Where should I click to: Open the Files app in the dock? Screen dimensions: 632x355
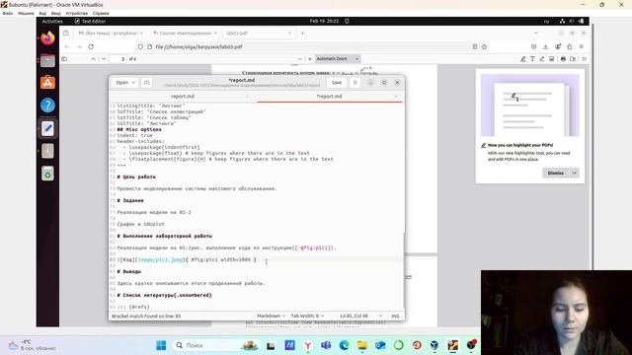pos(47,61)
